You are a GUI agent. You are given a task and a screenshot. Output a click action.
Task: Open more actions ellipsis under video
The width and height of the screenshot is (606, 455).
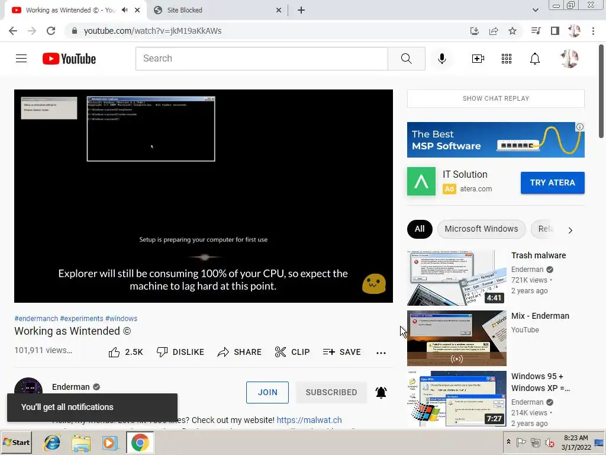pos(381,353)
